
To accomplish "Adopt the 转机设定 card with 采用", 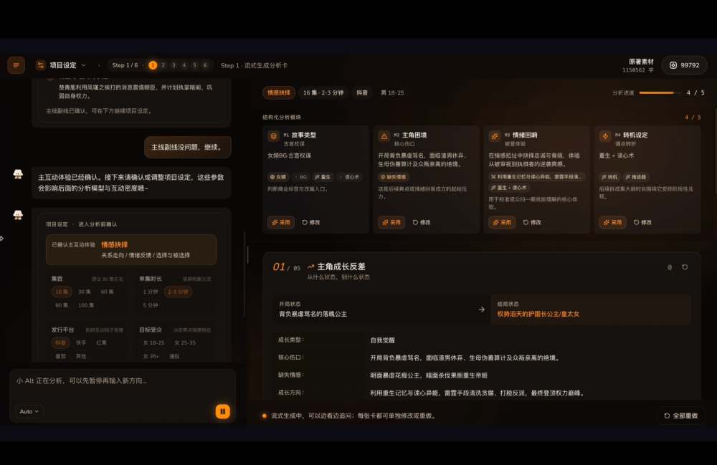I will (x=613, y=222).
